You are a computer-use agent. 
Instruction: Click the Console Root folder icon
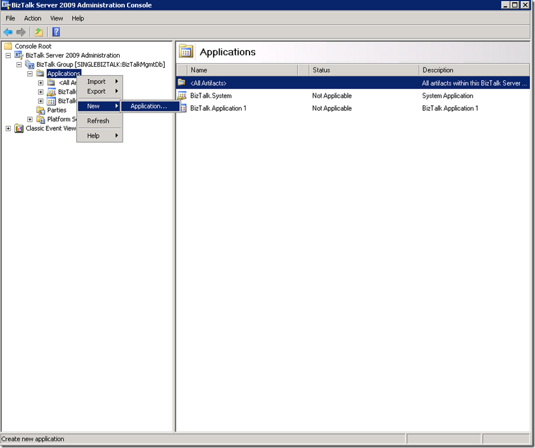click(8, 46)
